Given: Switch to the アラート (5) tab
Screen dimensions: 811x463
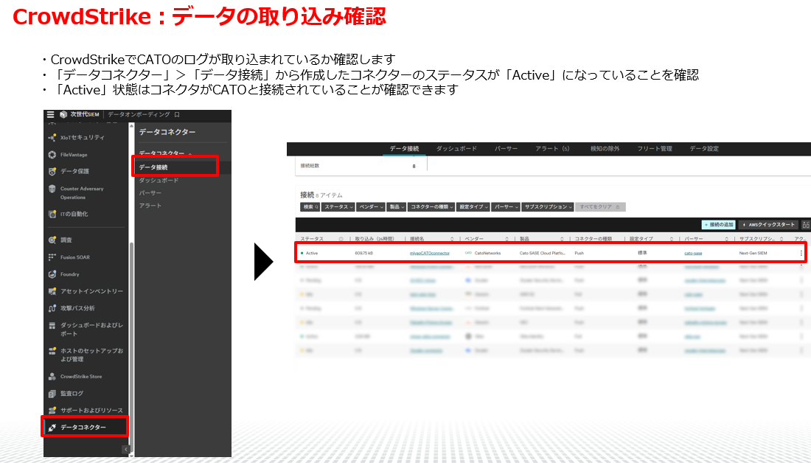Looking at the screenshot, I should (x=552, y=148).
